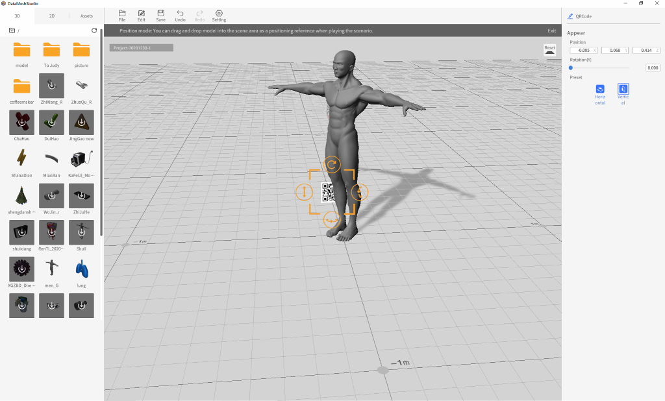The height and width of the screenshot is (401, 665).
Task: Click the Redo toolbar icon
Action: coord(199,16)
